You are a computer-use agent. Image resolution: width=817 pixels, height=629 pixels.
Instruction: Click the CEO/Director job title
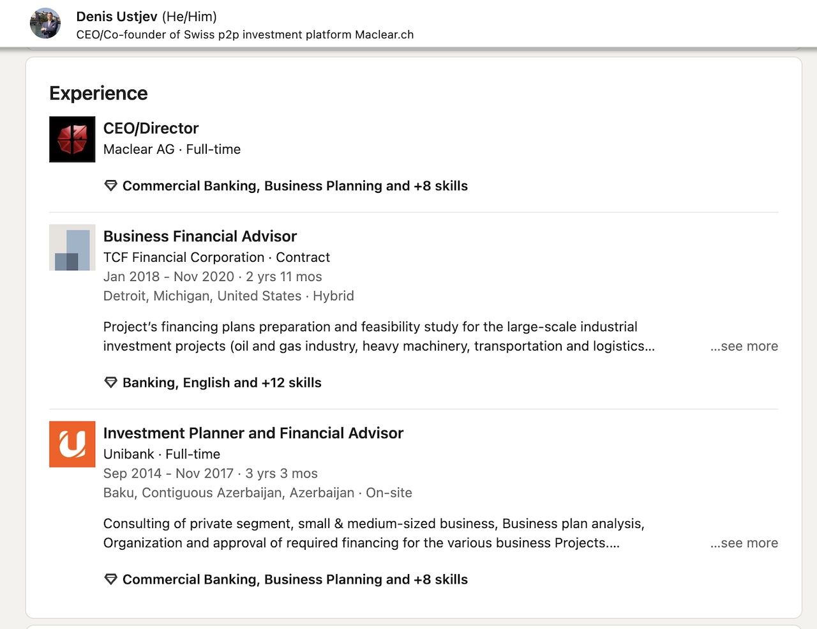pyautogui.click(x=151, y=128)
